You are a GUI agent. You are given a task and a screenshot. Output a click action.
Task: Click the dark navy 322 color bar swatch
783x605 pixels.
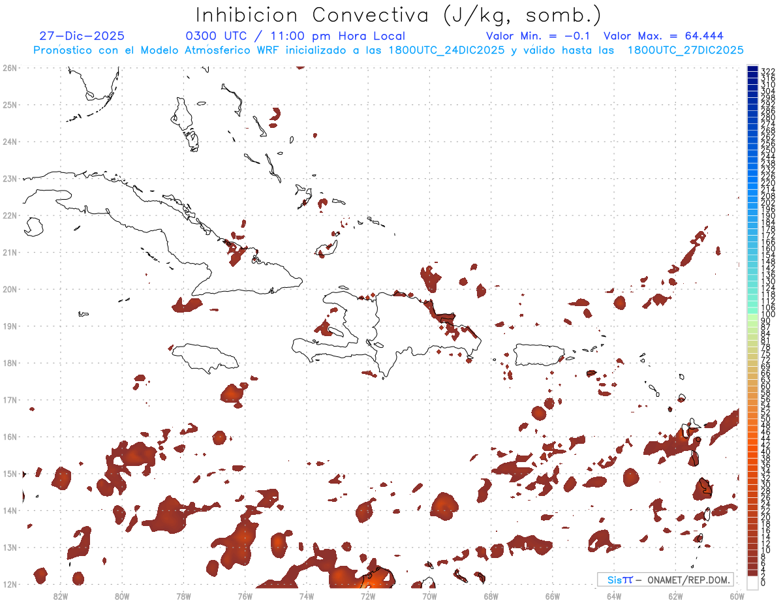[x=752, y=69]
